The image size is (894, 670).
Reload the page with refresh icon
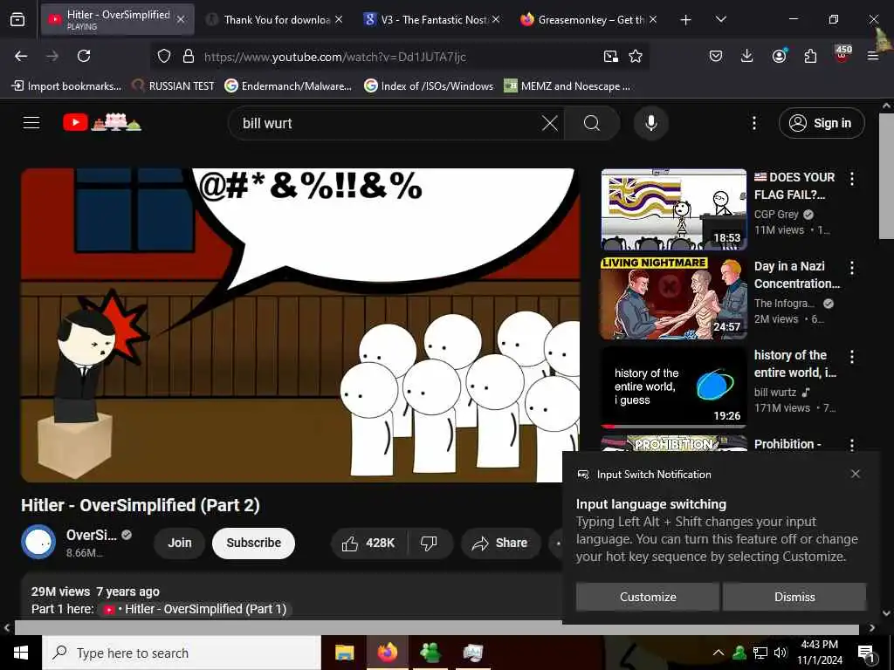tap(84, 56)
